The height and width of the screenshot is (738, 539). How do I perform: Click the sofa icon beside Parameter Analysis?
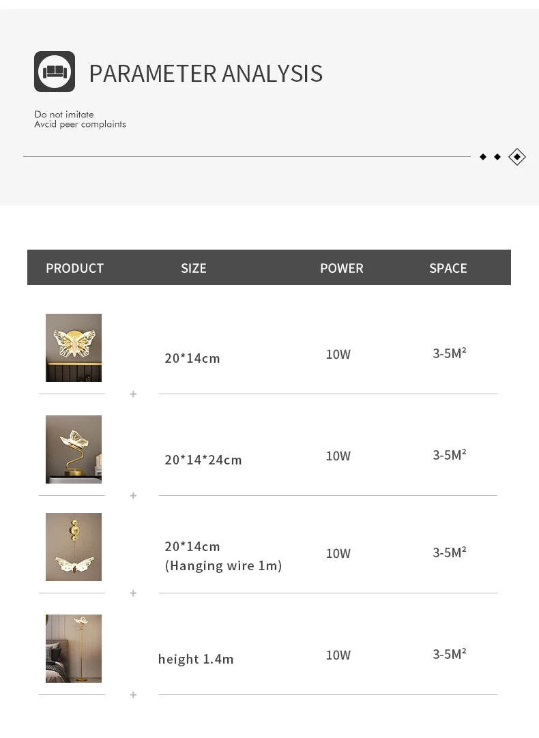click(x=55, y=72)
